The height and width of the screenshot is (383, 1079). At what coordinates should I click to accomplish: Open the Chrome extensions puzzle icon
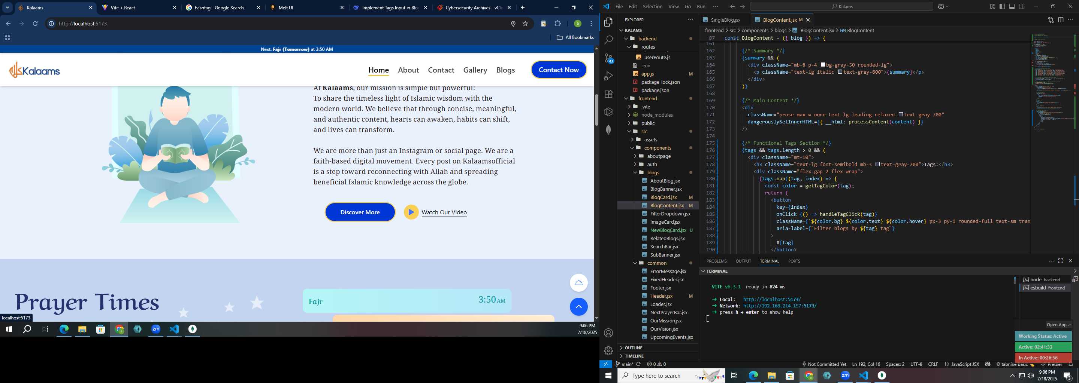coord(557,24)
